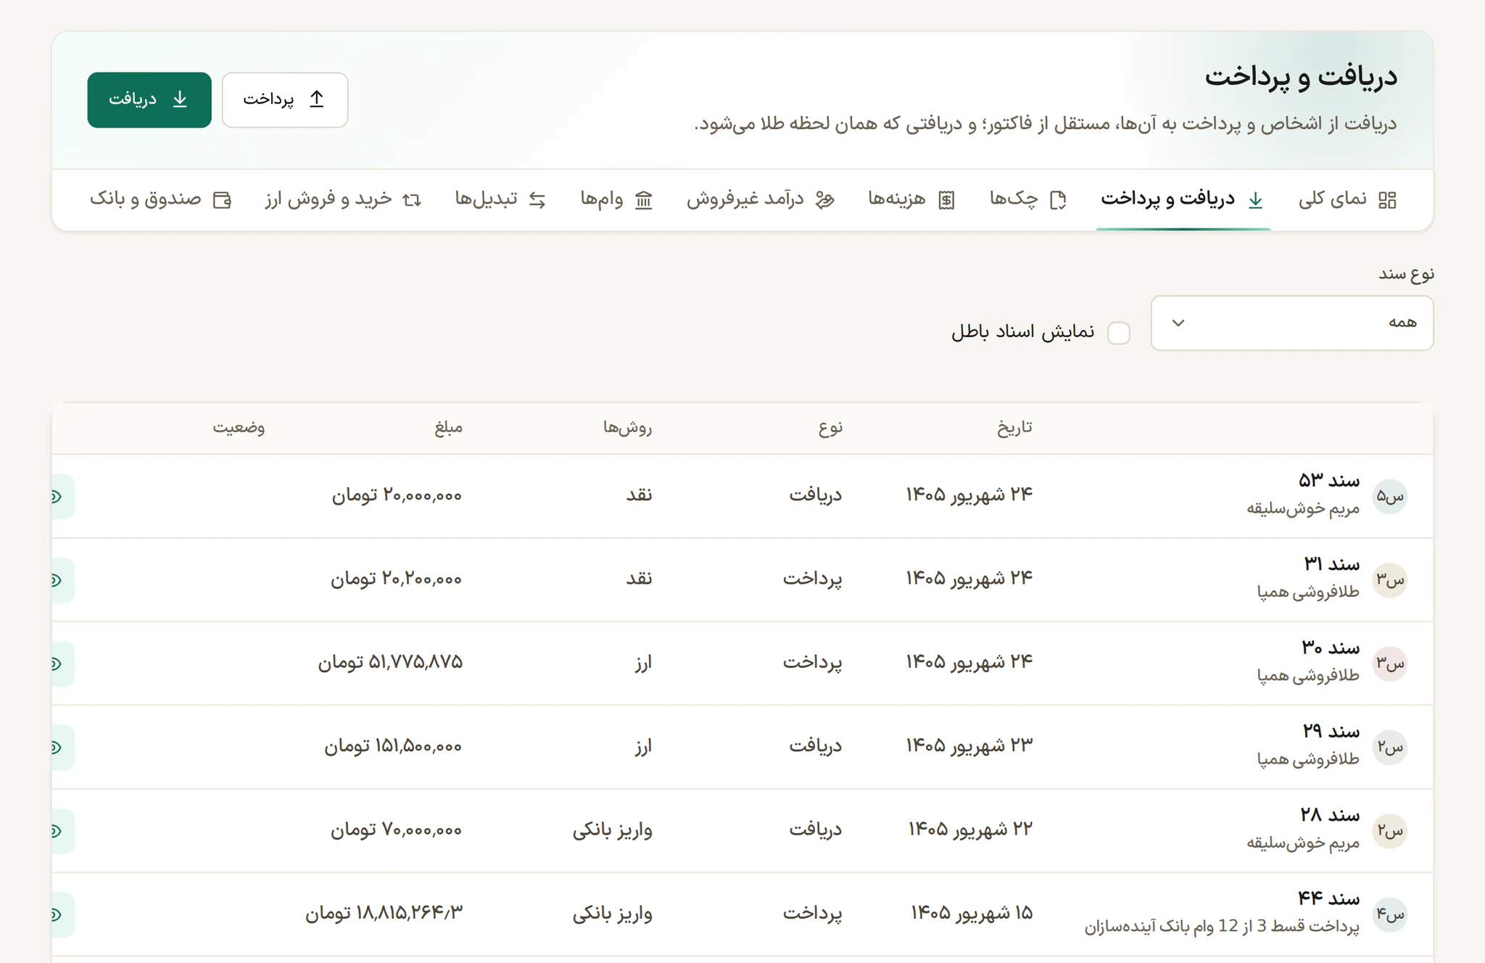
Task: Click the سند ۳۱ title text
Action: [1331, 564]
